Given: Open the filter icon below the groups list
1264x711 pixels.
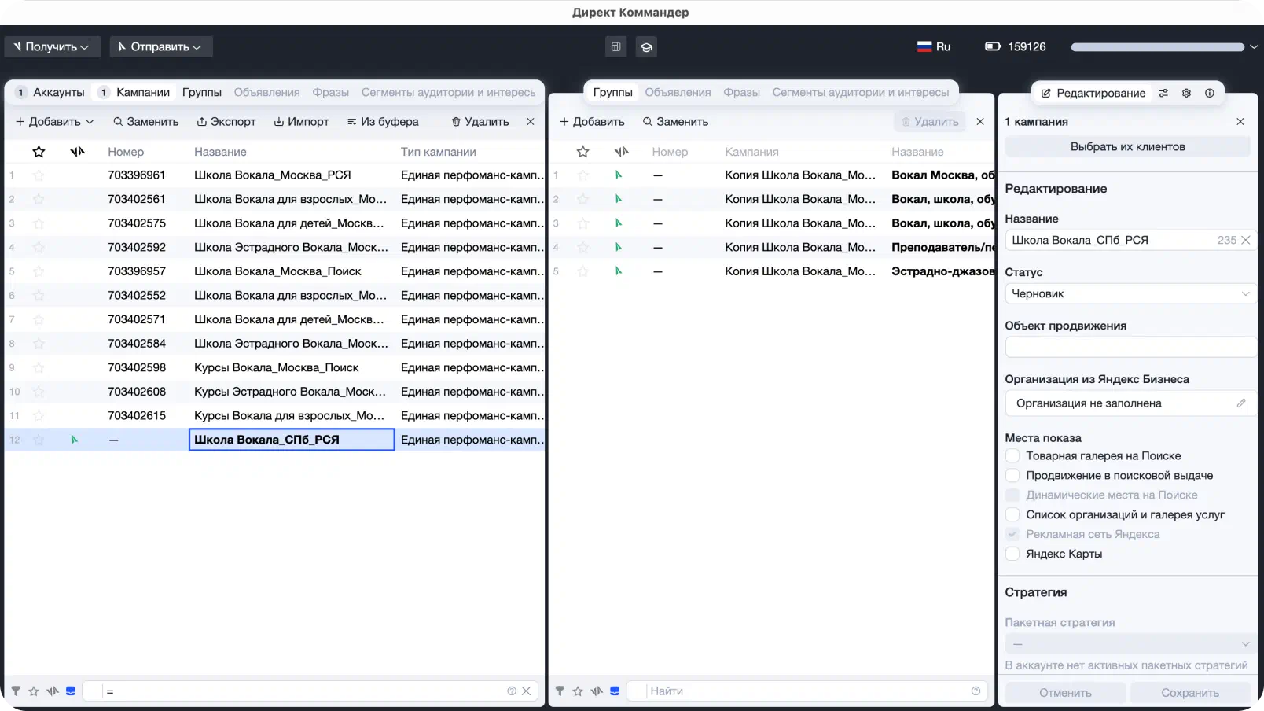Looking at the screenshot, I should (560, 691).
